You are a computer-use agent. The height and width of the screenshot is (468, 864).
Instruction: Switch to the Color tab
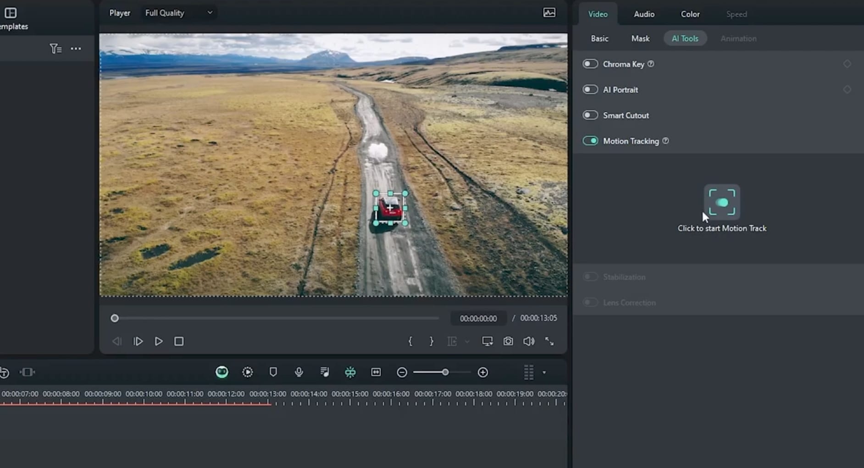pyautogui.click(x=690, y=14)
